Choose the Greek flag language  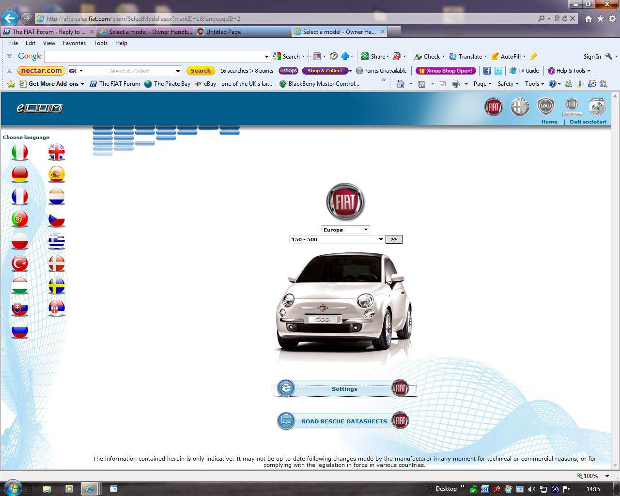(x=57, y=241)
